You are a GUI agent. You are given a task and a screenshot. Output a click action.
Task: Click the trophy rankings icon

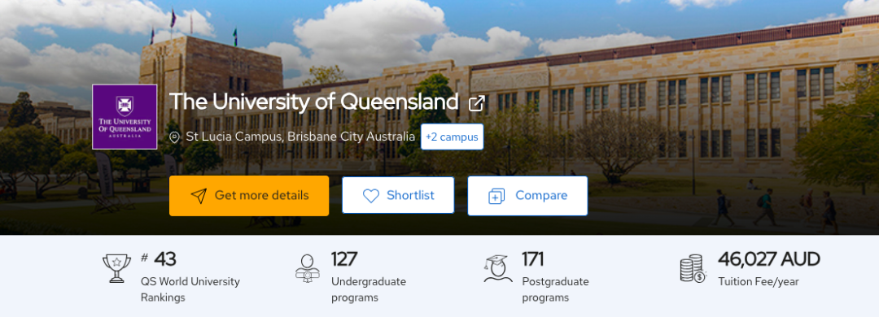[x=116, y=268]
